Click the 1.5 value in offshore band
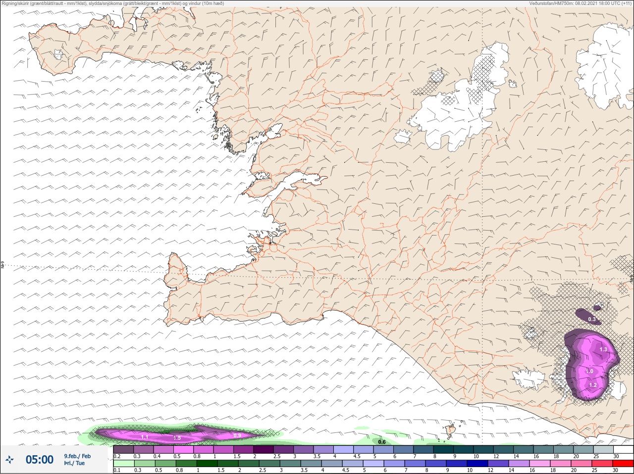 [x=177, y=438]
